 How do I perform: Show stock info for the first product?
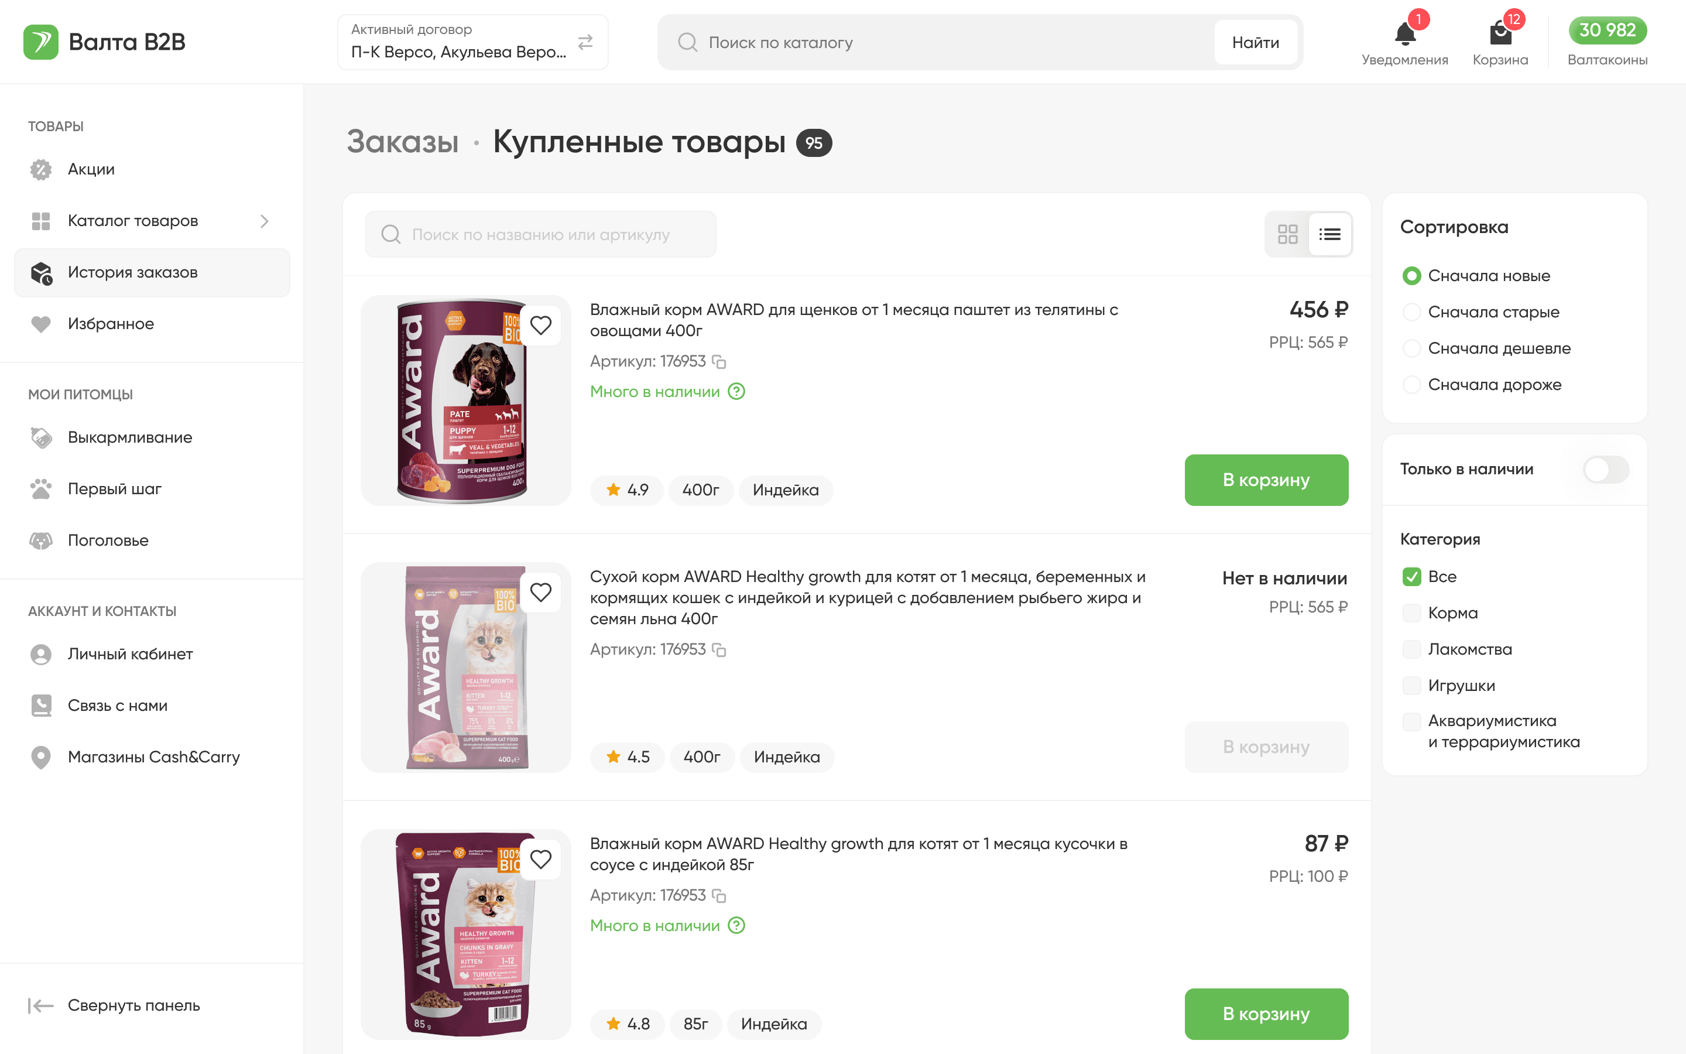tap(736, 392)
